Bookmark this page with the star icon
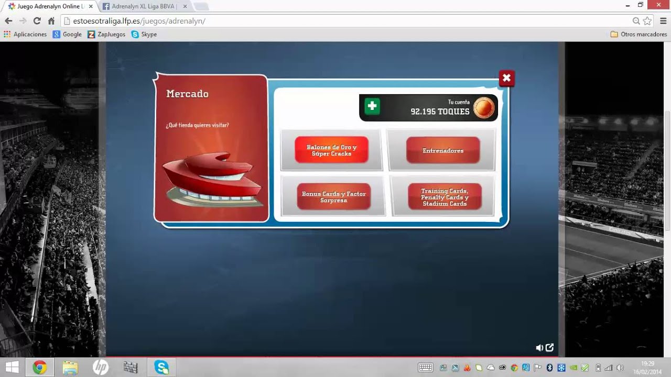The width and height of the screenshot is (671, 377). pos(647,21)
